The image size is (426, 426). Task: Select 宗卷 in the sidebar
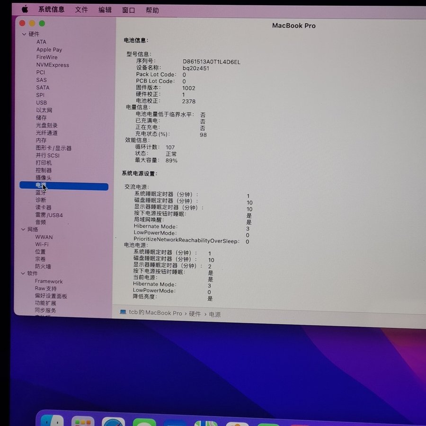tap(40, 259)
